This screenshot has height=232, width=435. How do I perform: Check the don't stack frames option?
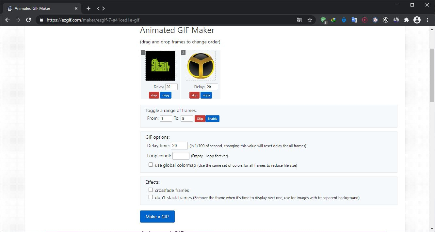tap(151, 197)
